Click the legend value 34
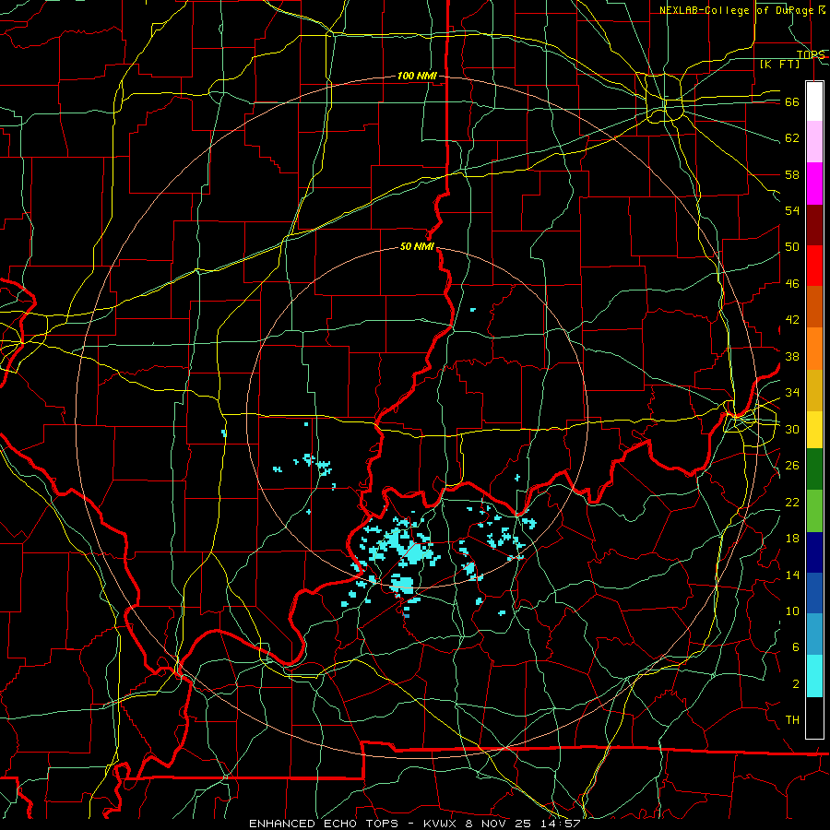 [792, 393]
